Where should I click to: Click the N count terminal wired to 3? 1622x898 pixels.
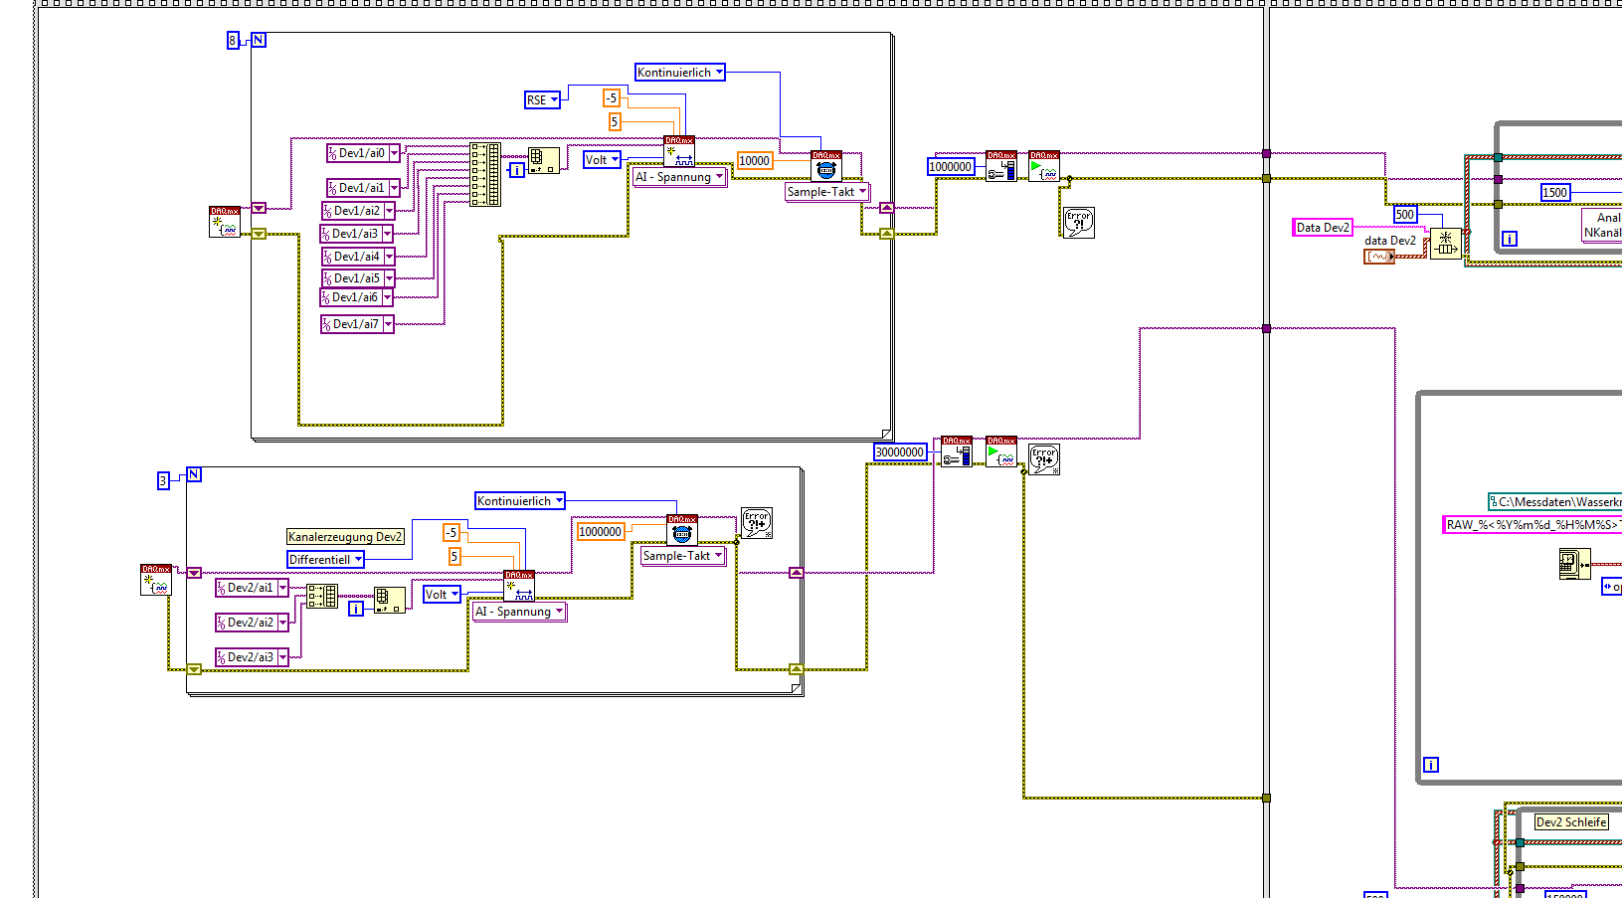[x=194, y=474]
